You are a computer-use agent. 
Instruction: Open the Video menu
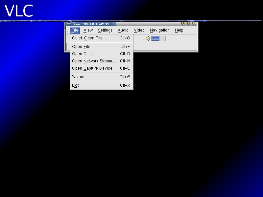point(139,30)
